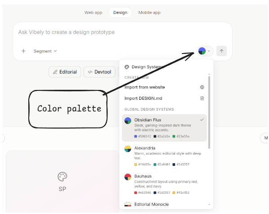Viewport: 269px width, 214px height.
Task: Click the Bauhaus #1d3557 navy swatch
Action: tap(155, 193)
